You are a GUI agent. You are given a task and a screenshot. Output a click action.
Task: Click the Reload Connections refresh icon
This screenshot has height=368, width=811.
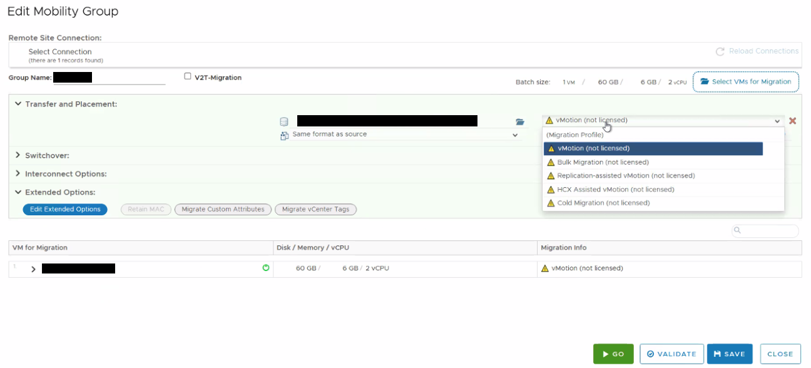coord(720,51)
